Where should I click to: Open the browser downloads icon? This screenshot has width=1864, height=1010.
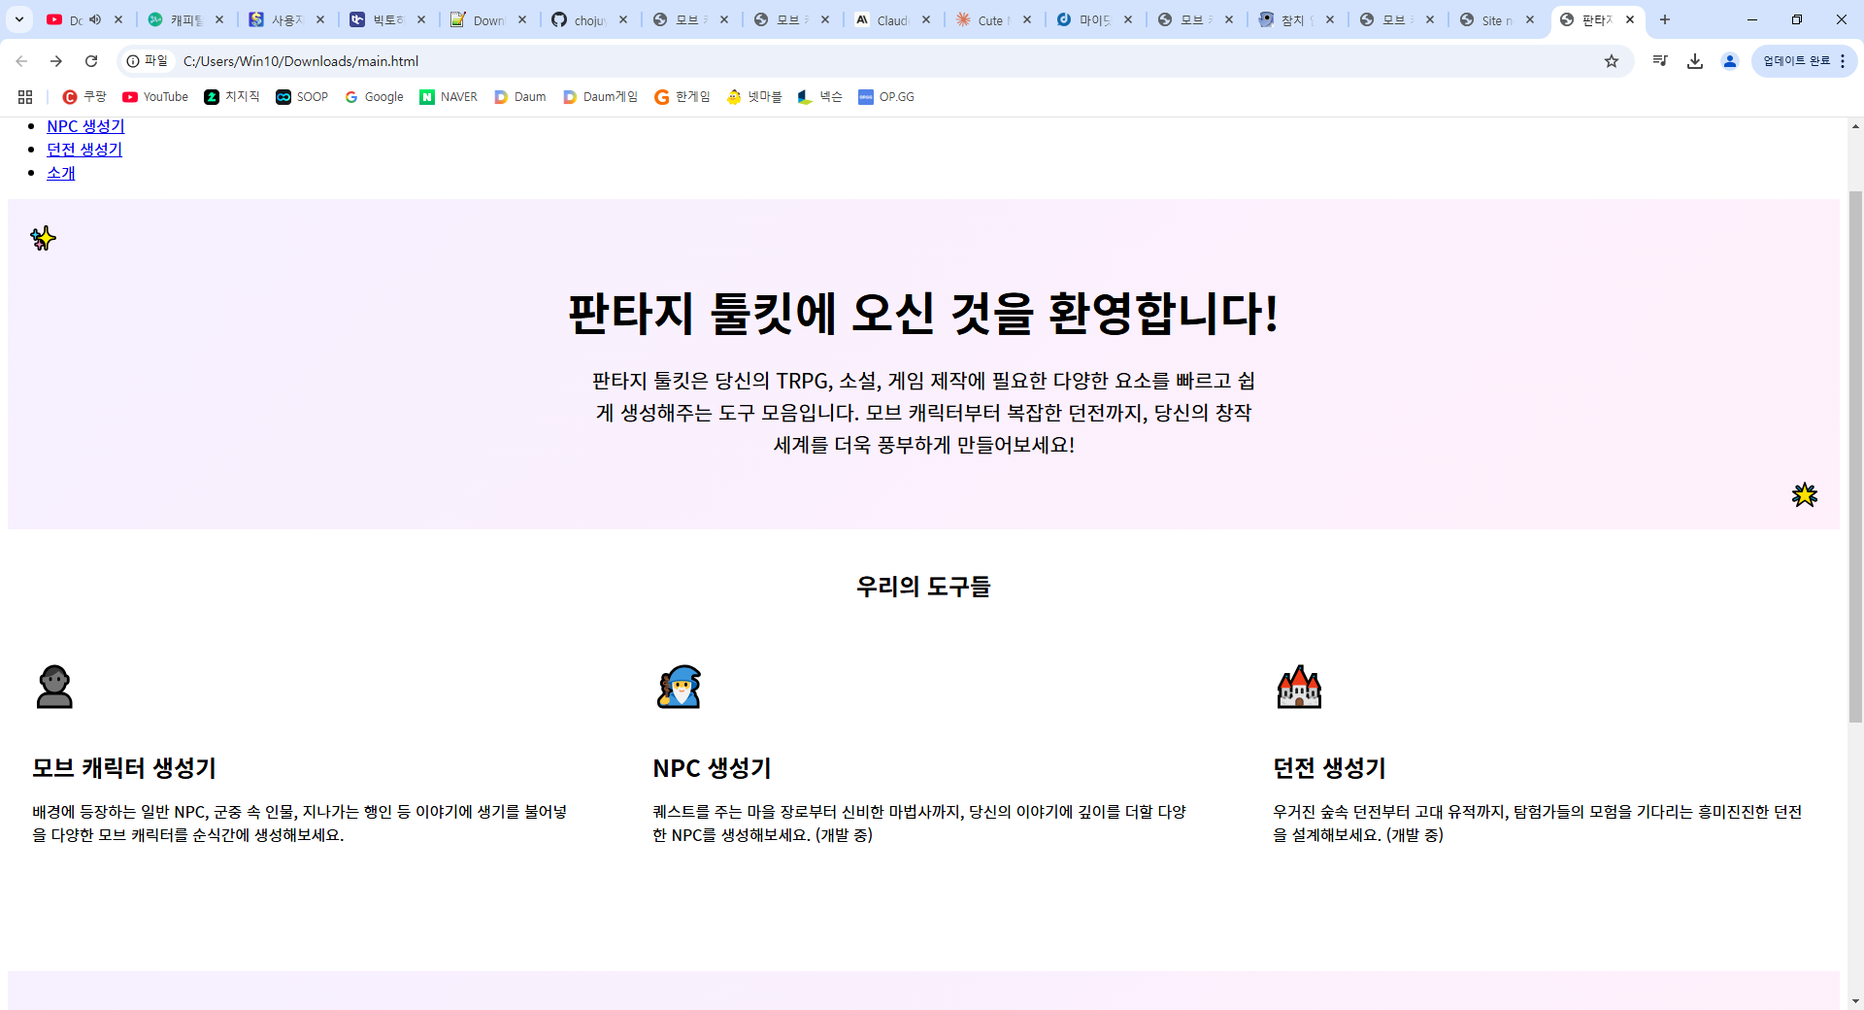tap(1695, 61)
